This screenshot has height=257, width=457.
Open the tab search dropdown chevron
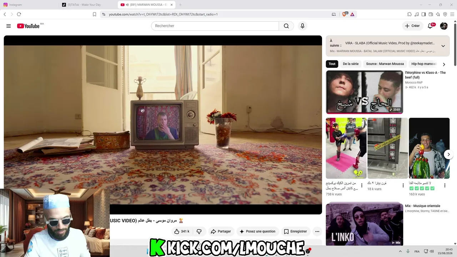[x=421, y=5]
